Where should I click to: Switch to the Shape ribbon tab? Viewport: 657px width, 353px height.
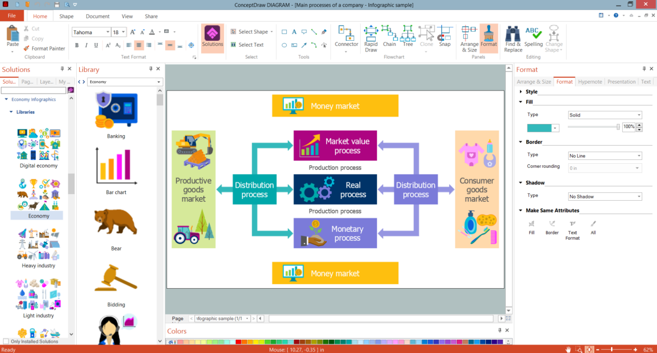point(67,16)
